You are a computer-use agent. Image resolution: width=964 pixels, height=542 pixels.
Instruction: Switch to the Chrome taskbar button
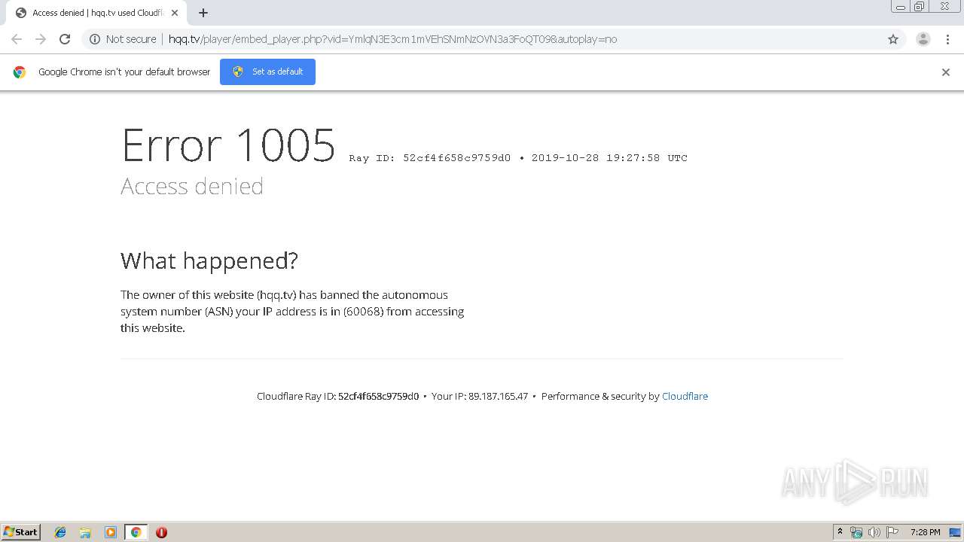click(136, 532)
